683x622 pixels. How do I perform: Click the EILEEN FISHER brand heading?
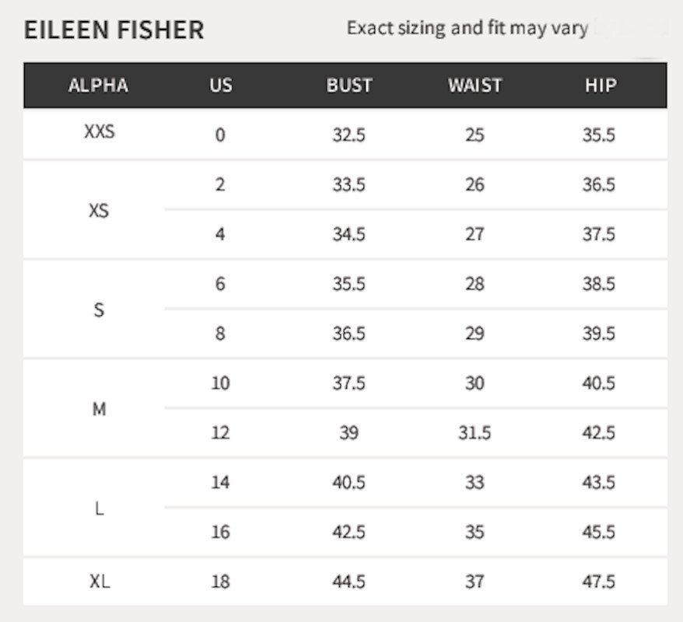(x=114, y=30)
